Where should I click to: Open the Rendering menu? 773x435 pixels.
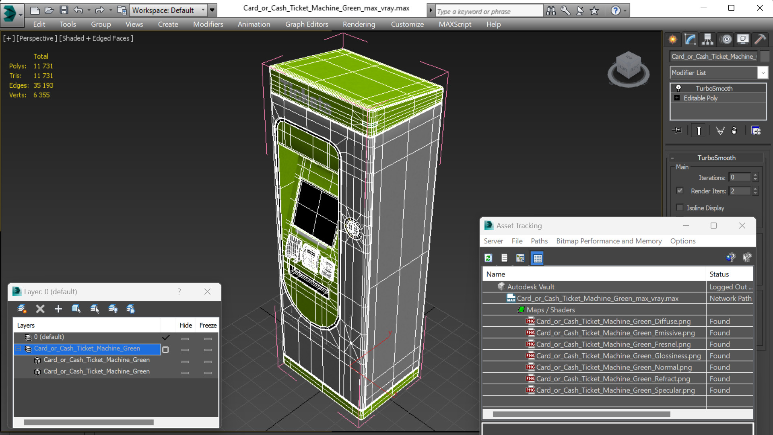[359, 24]
